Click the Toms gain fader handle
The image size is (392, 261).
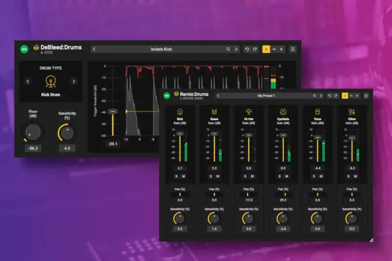(317, 138)
